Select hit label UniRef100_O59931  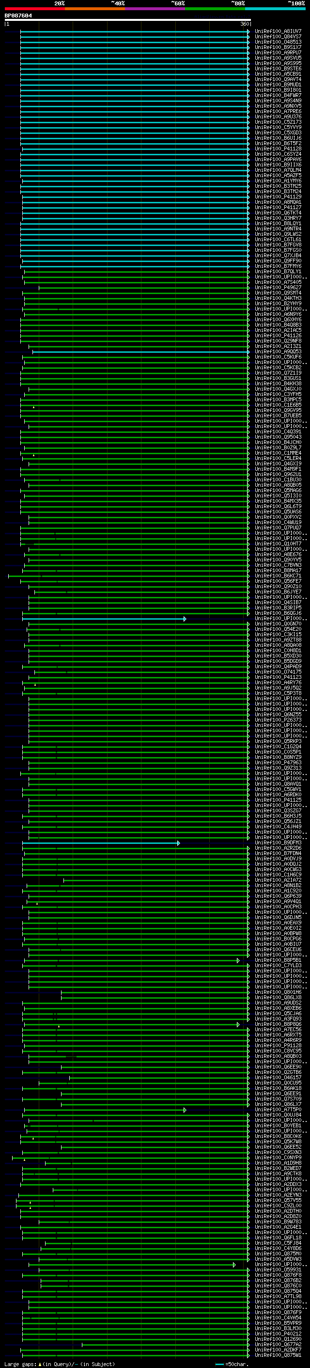pos(278,1270)
